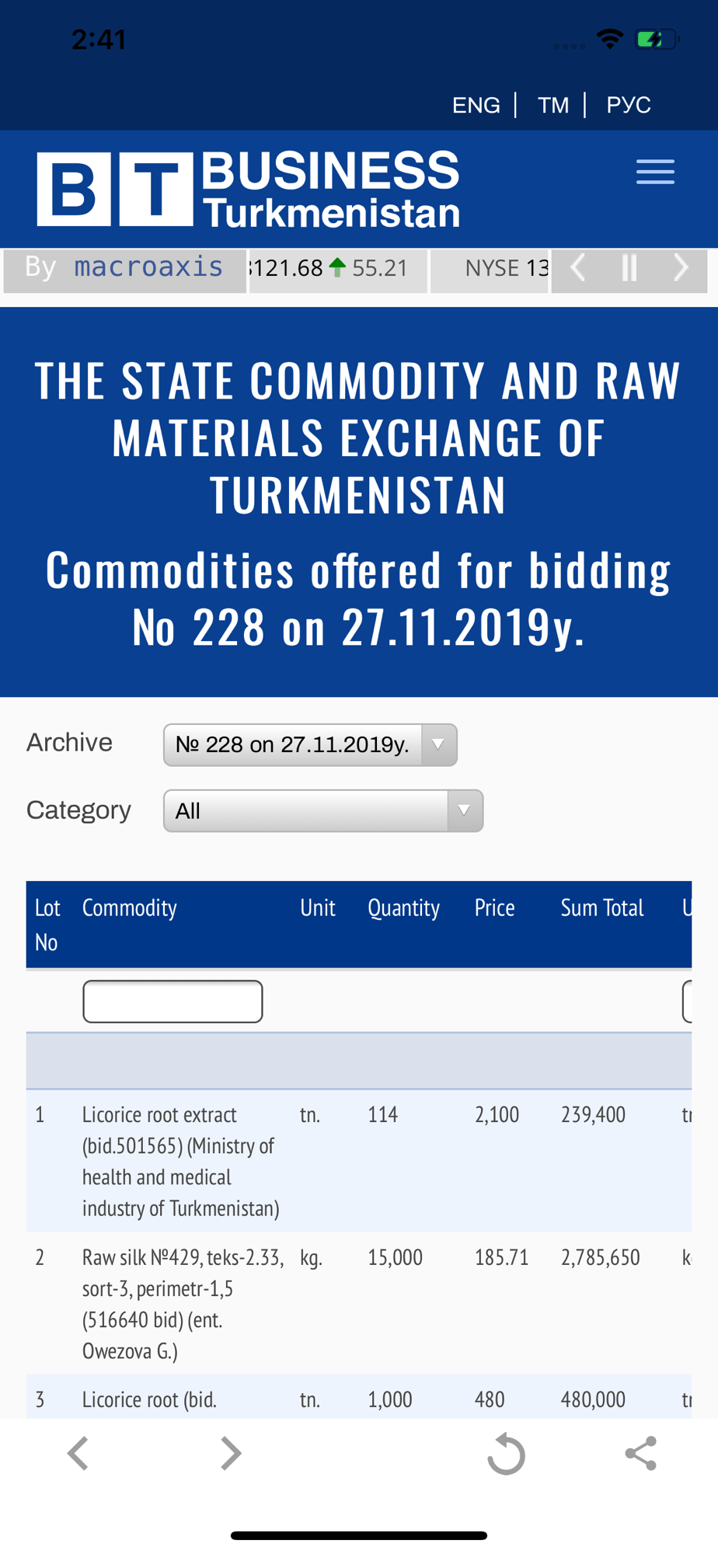
Task: Sort by Price column header
Action: pos(494,908)
